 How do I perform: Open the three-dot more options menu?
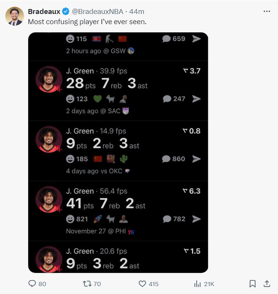click(267, 11)
